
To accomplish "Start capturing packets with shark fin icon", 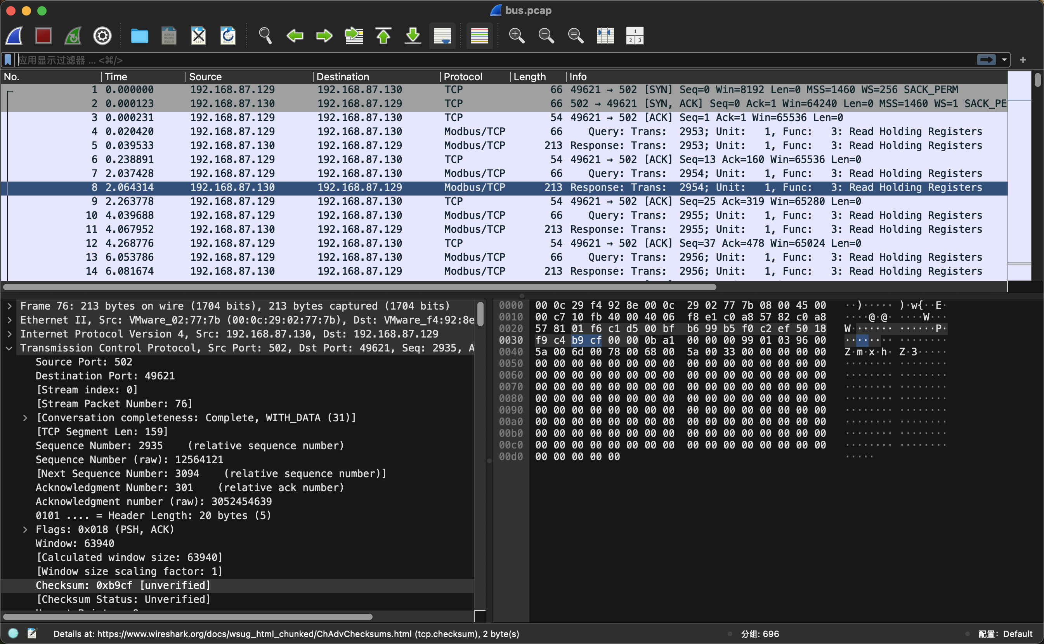I will pyautogui.click(x=14, y=36).
